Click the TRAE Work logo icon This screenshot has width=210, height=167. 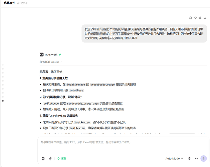pyautogui.click(x=42, y=54)
